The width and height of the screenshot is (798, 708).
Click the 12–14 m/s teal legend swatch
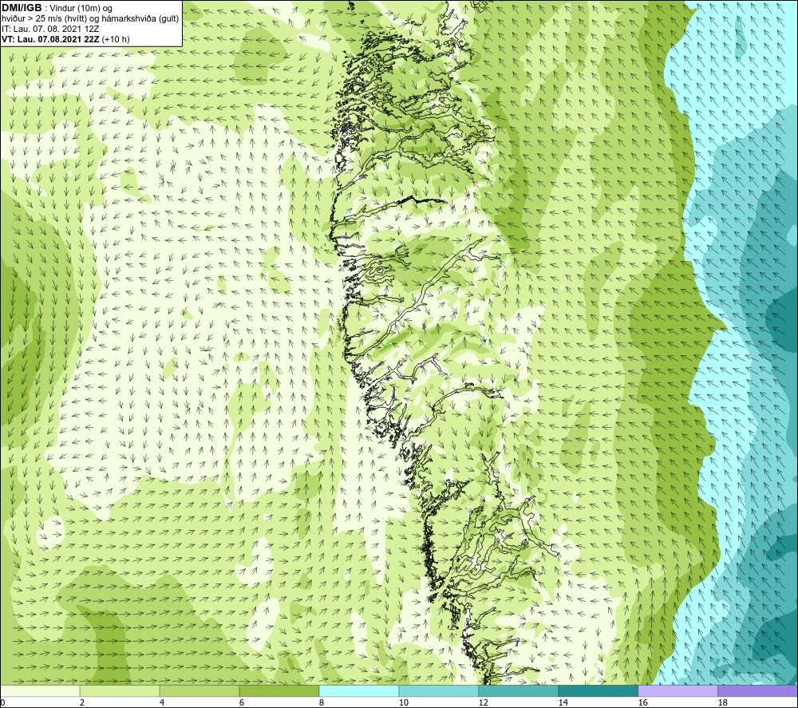click(x=518, y=690)
